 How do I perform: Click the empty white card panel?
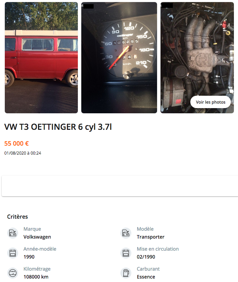pos(120,186)
